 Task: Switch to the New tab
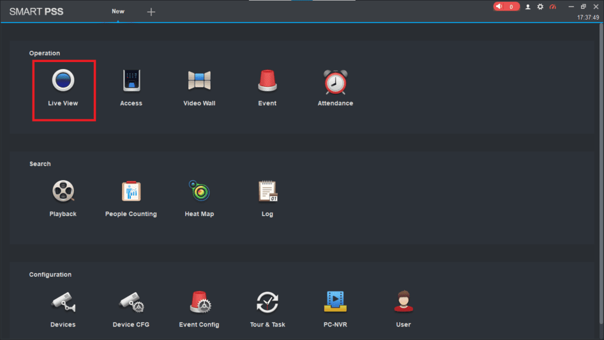point(118,11)
